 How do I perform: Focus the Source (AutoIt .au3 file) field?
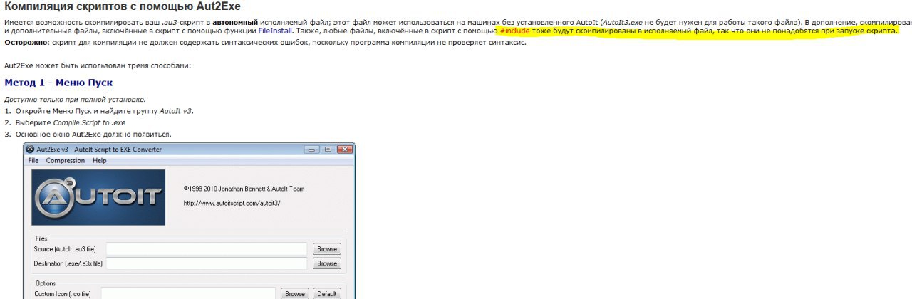[207, 249]
